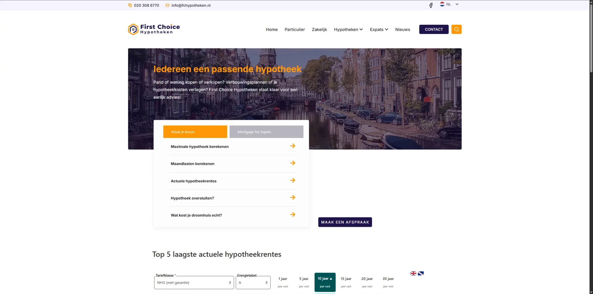593x294 pixels.
Task: Open the Energielabel dropdown
Action: tap(253, 283)
